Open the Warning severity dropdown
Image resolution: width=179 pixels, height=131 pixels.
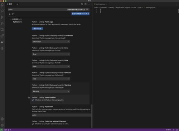point(51,91)
